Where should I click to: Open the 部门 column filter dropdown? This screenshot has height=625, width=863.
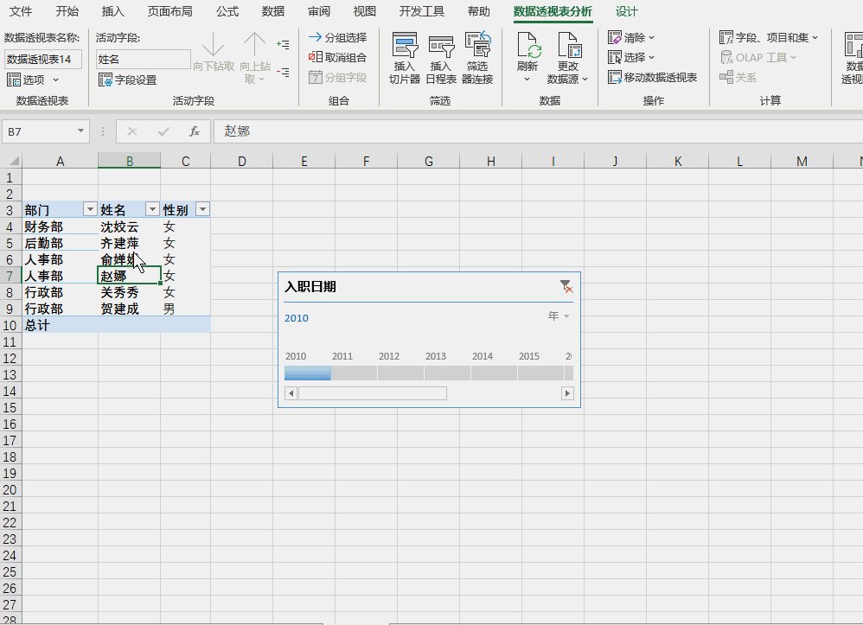click(90, 209)
